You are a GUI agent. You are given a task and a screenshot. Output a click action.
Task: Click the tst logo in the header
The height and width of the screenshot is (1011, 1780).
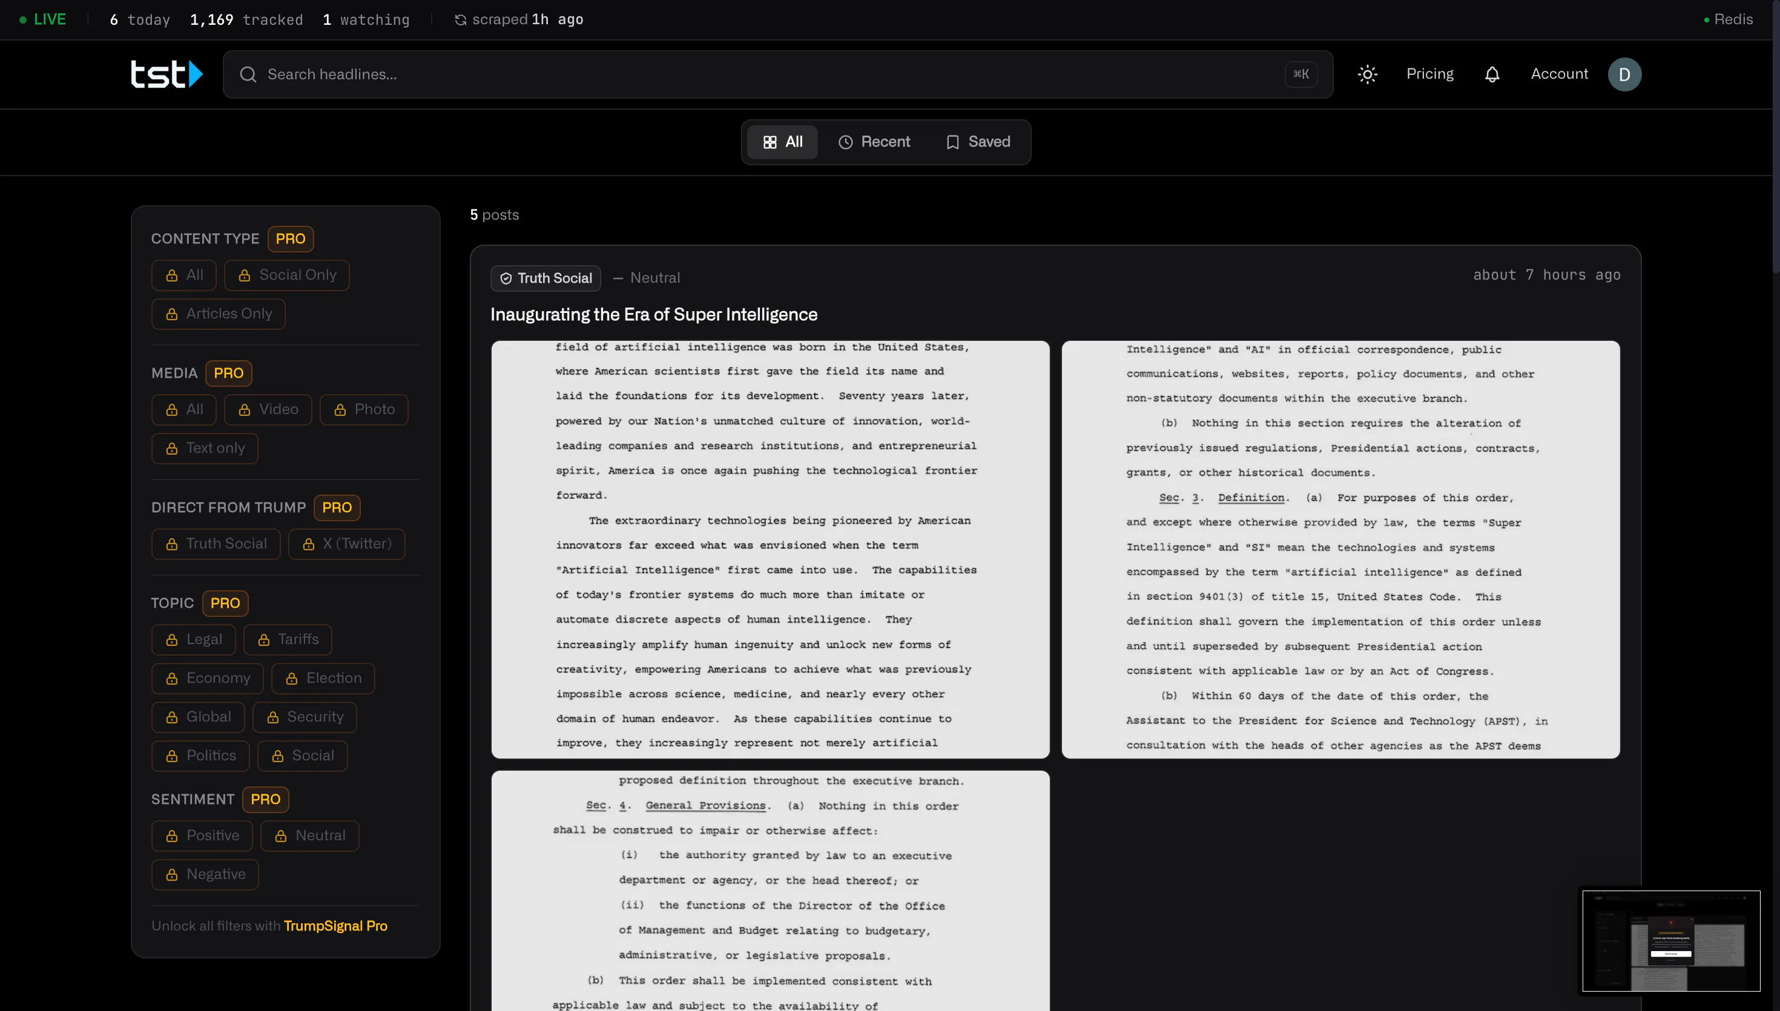click(x=166, y=74)
